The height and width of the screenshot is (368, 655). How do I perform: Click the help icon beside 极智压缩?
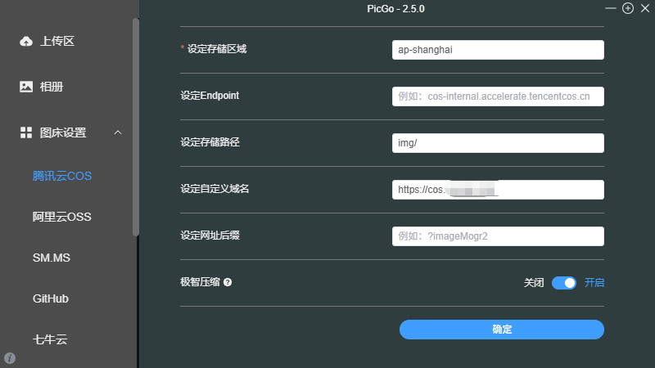[x=228, y=282]
